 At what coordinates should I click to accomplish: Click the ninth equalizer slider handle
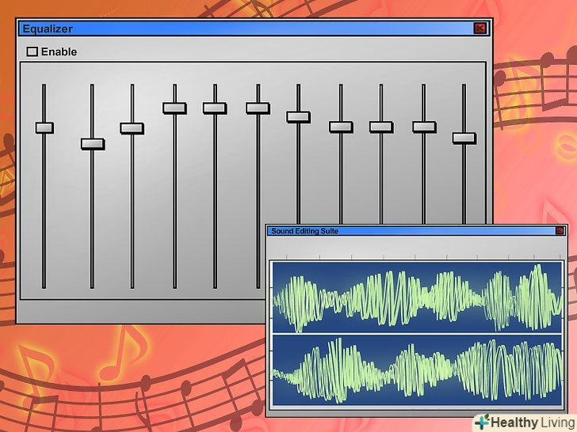[381, 127]
